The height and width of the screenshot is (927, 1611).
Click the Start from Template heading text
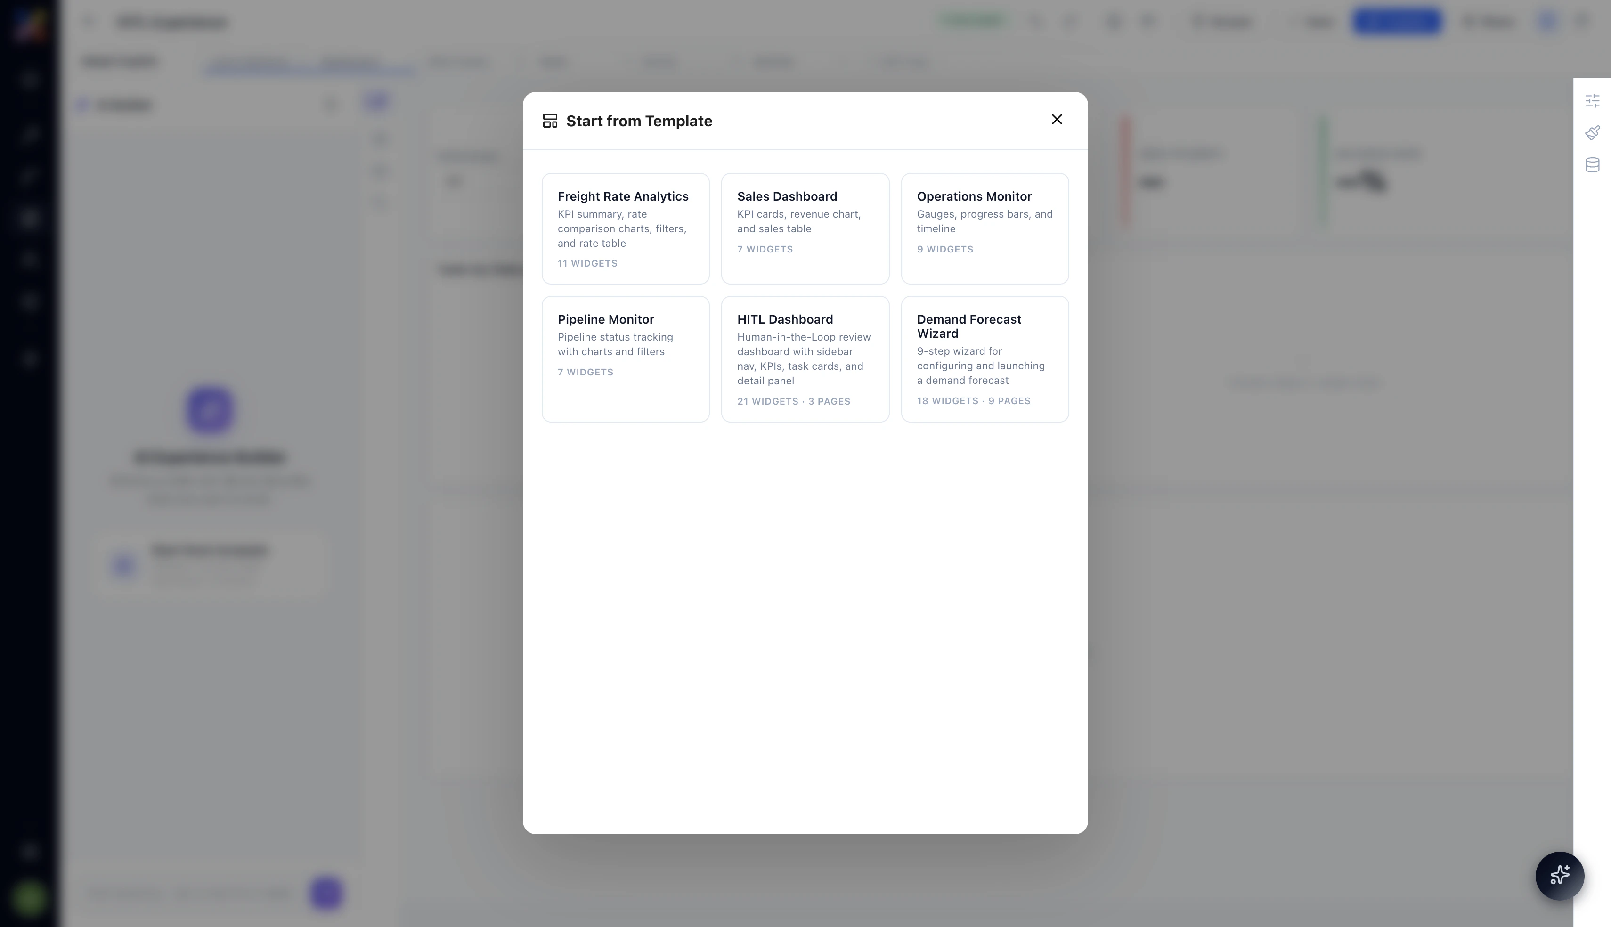pos(639,121)
